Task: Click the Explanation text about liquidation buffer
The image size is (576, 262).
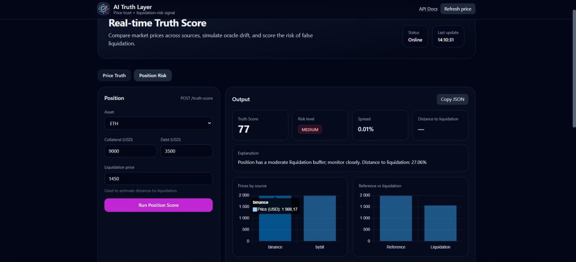Action: (x=332, y=162)
